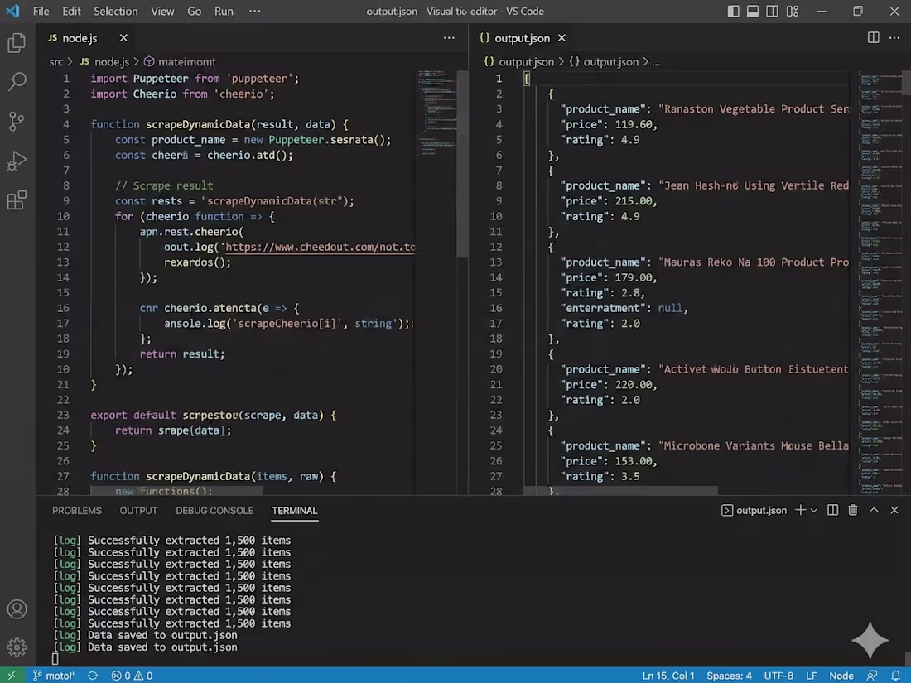Viewport: 911px width, 683px height.
Task: Toggle bottom panel layout button
Action: [753, 12]
